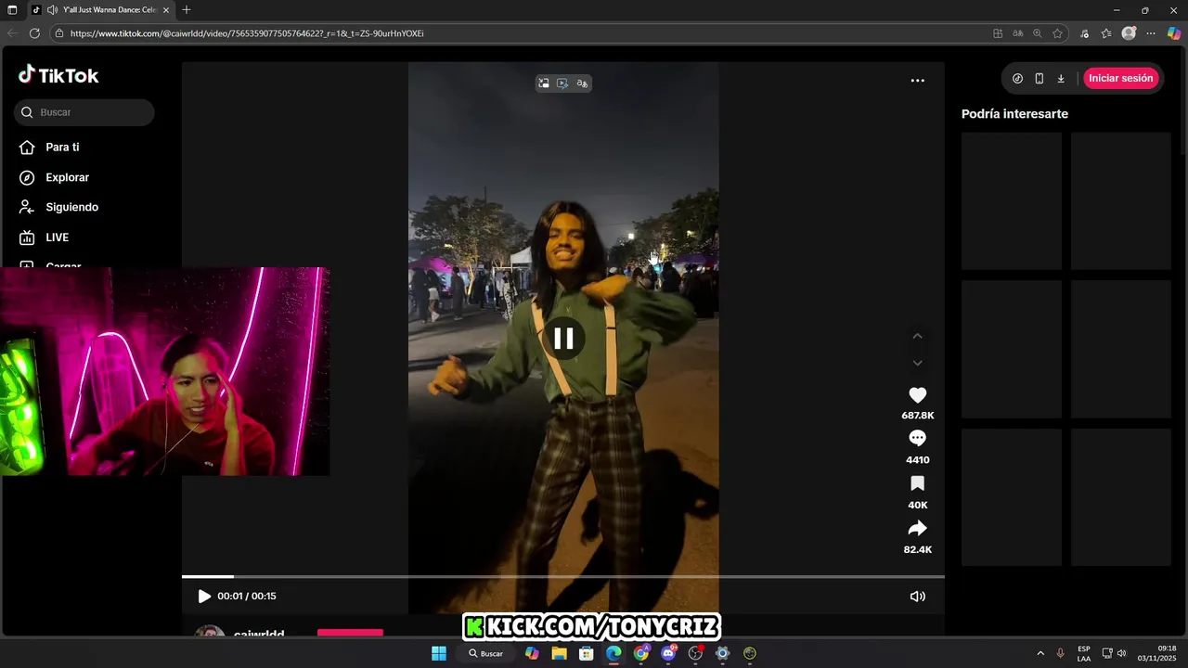Open the Siguiendo feed
The width and height of the screenshot is (1188, 668).
(58, 207)
